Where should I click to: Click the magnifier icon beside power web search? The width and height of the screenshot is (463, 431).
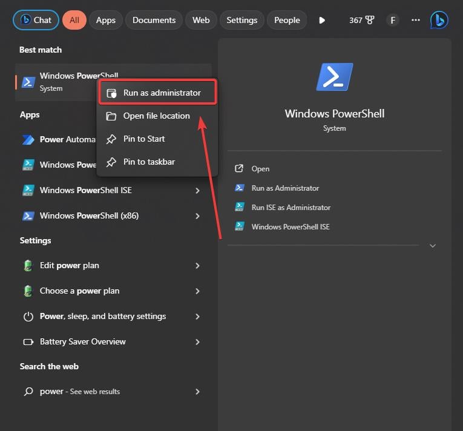click(x=28, y=392)
